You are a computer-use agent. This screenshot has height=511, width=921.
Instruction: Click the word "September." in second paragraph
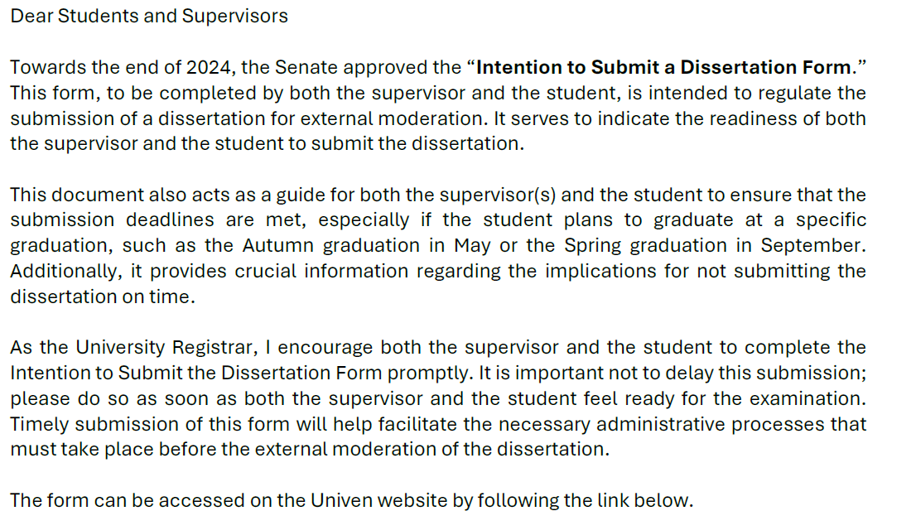pyautogui.click(x=813, y=245)
